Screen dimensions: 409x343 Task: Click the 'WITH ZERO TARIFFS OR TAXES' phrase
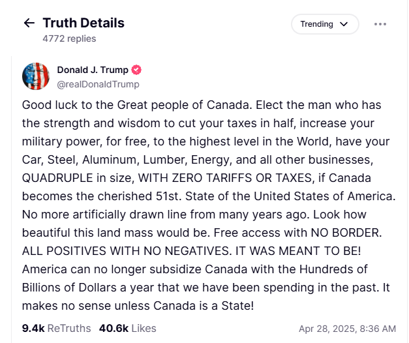pos(184,178)
